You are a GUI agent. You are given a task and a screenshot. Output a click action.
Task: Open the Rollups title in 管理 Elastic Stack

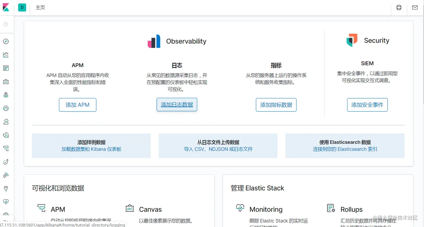(x=351, y=209)
